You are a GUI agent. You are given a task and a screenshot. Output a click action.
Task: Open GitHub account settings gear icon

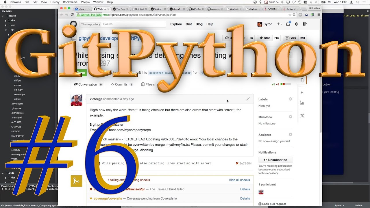pos(296,24)
